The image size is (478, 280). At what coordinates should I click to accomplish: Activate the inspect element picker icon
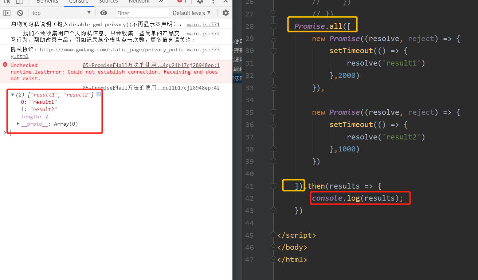pos(7,1)
